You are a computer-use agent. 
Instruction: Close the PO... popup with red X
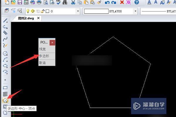(x=52, y=42)
